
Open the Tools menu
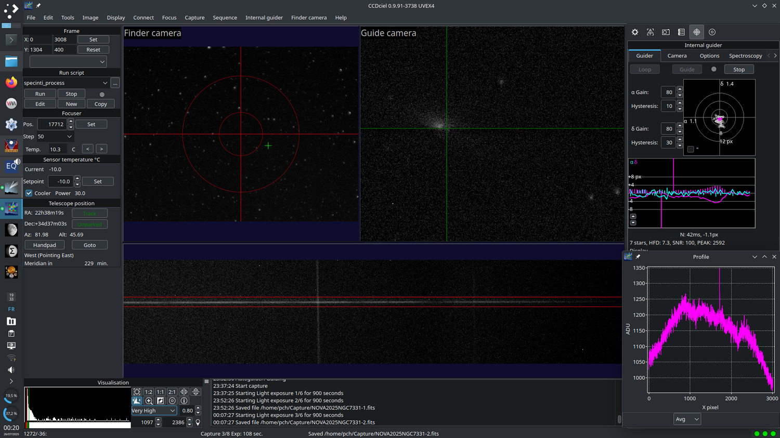click(68, 18)
